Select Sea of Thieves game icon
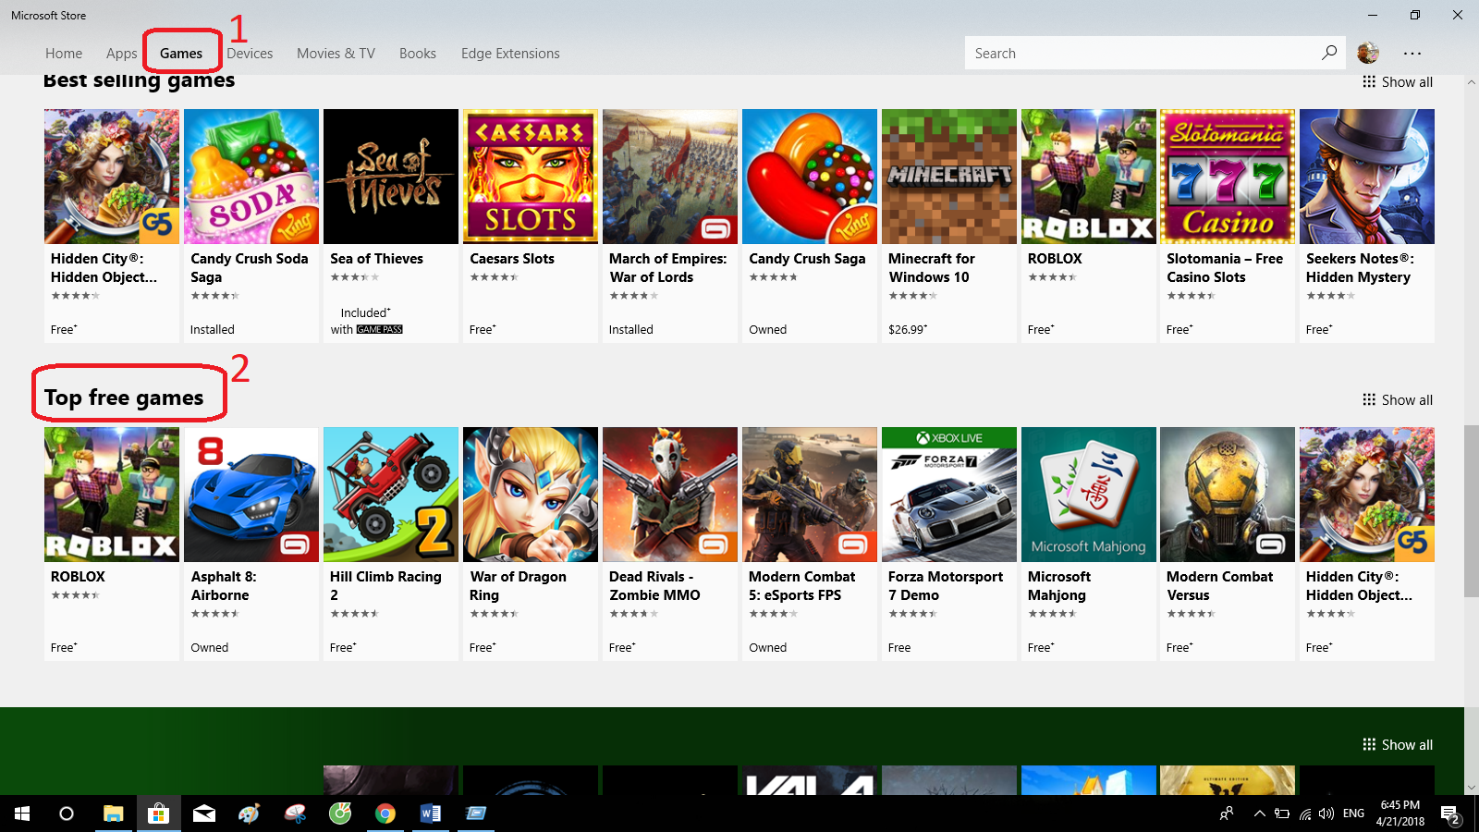 click(391, 177)
